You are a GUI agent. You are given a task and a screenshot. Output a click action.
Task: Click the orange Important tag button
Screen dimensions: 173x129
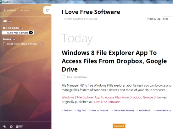pyautogui.click(x=119, y=126)
